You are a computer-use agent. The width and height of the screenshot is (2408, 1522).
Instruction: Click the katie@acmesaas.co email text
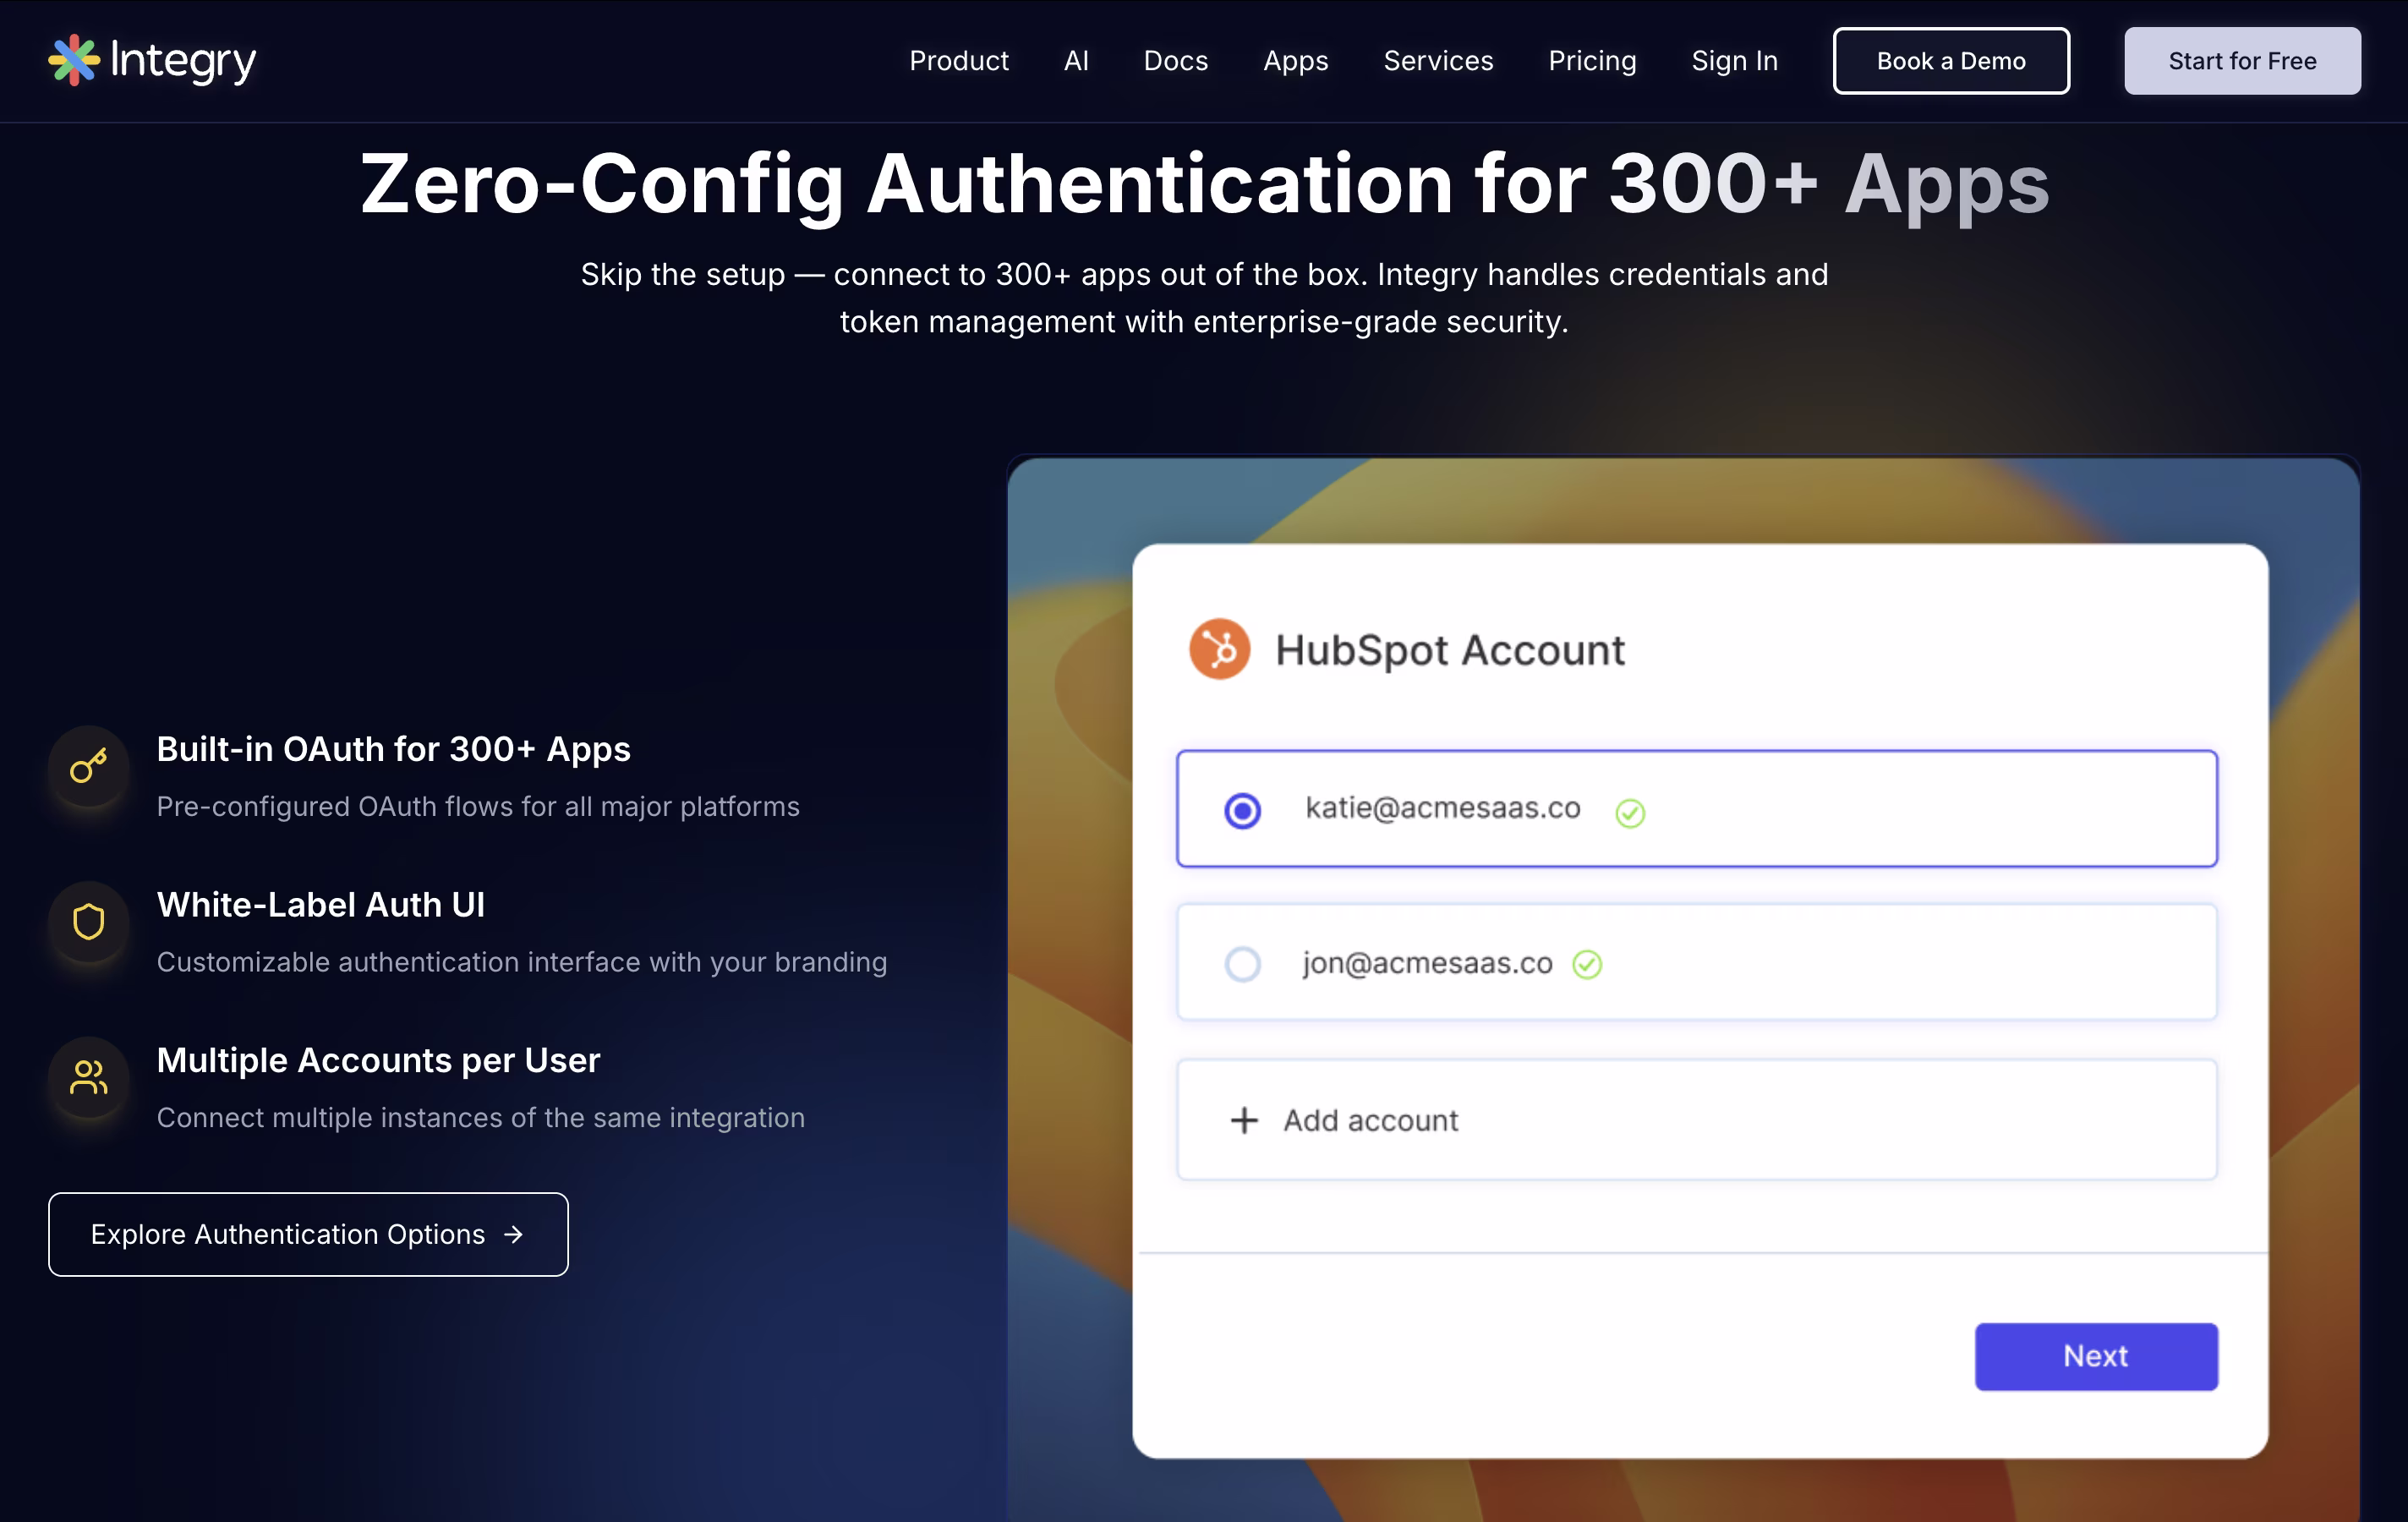1442,808
